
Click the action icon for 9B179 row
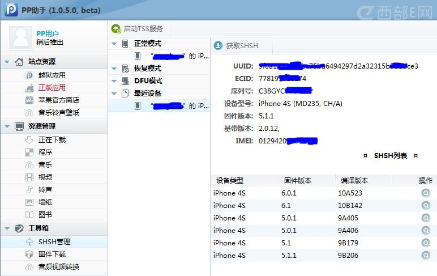(x=426, y=243)
